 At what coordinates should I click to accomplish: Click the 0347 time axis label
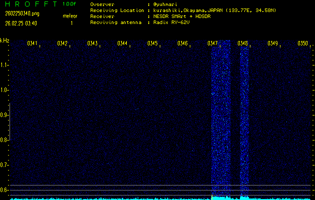tap(212, 43)
